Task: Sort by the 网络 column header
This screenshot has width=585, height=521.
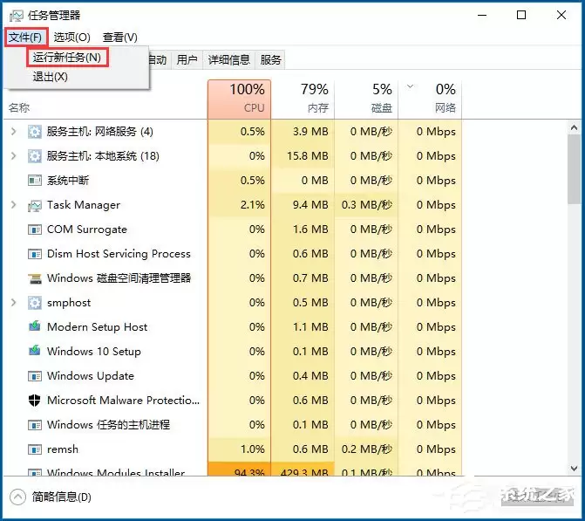Action: click(430, 99)
